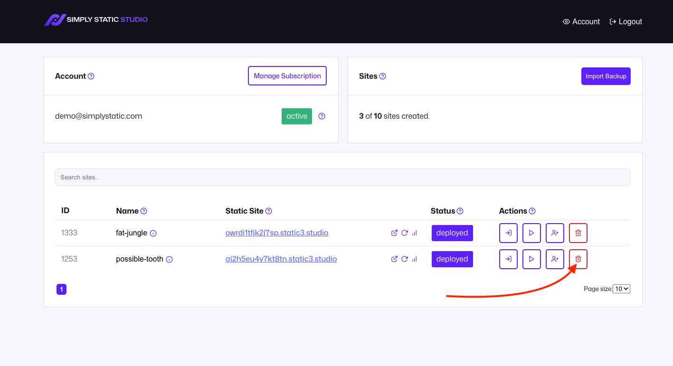The image size is (673, 366).
Task: Log out via the Logout link
Action: click(x=626, y=22)
